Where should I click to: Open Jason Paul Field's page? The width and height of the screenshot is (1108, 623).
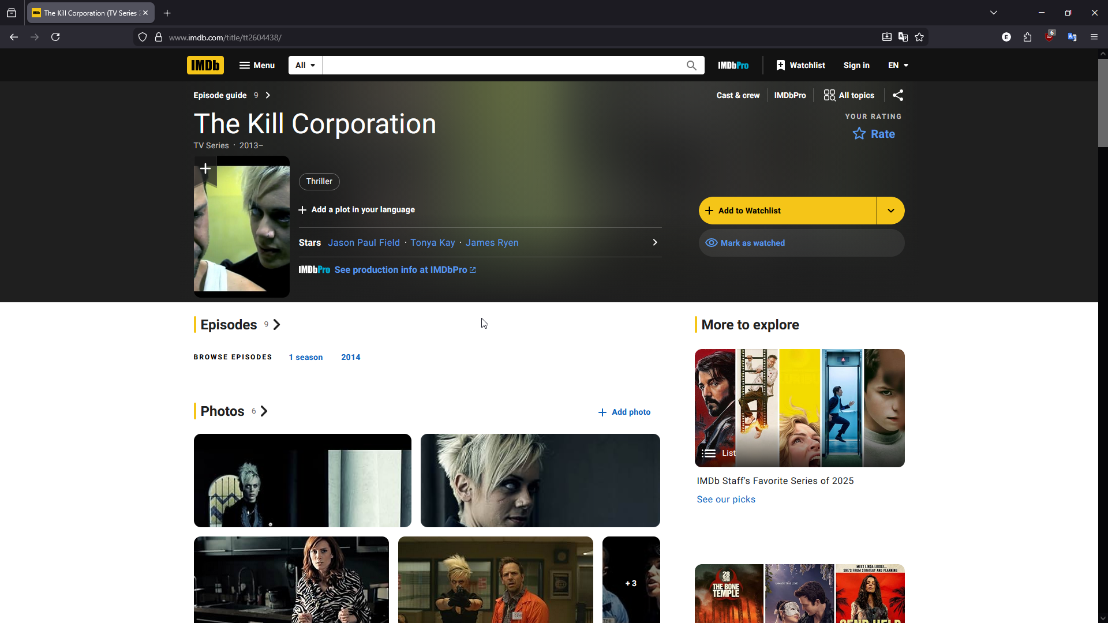tap(364, 243)
